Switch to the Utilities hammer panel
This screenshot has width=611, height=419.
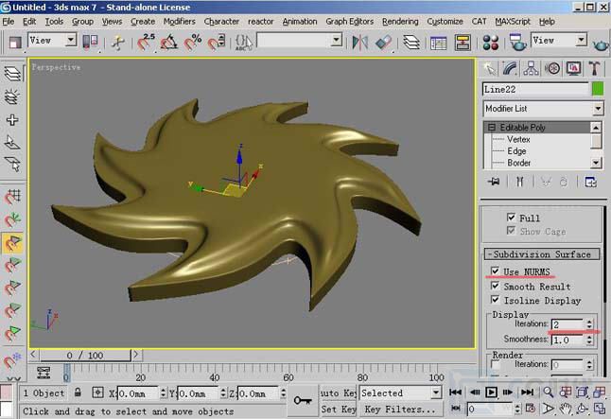click(x=594, y=69)
